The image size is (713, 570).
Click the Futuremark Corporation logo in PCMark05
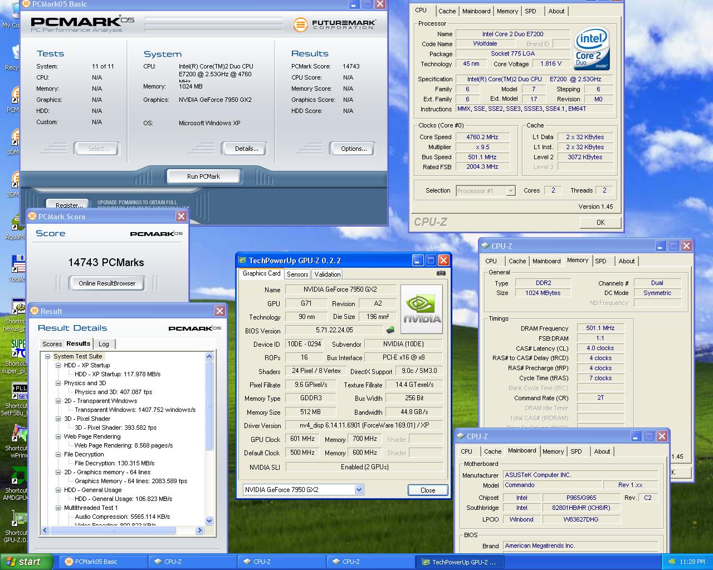[x=335, y=24]
